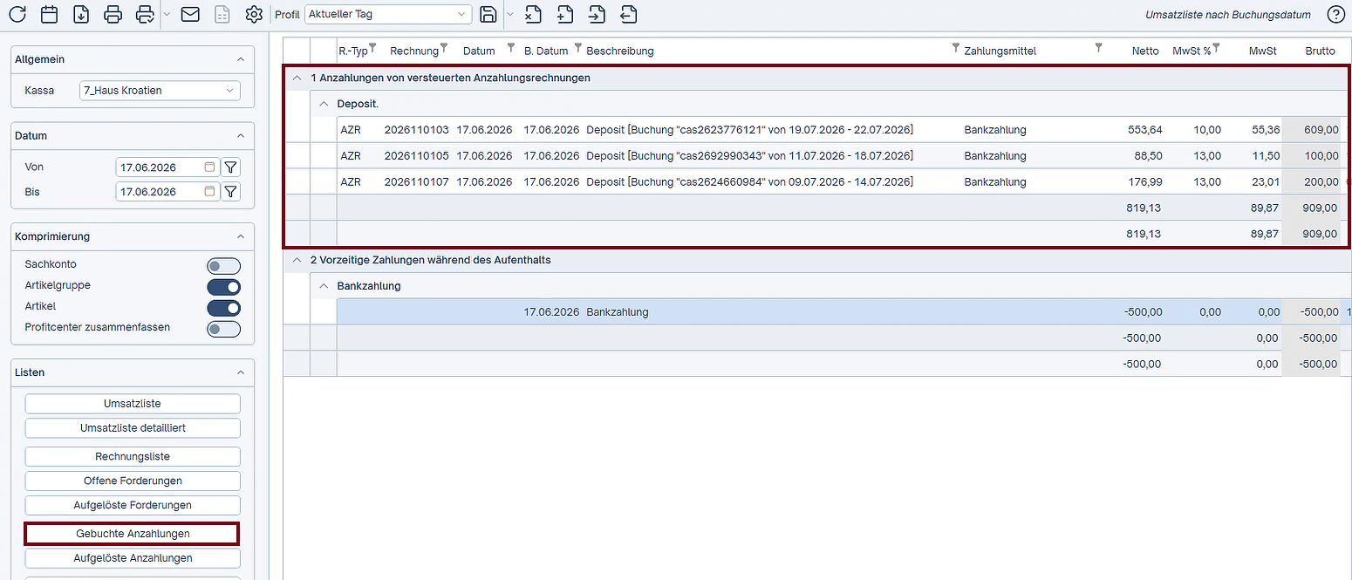Screen dimensions: 1352x580
Task: Save profile with floppy disk icon
Action: [x=488, y=14]
